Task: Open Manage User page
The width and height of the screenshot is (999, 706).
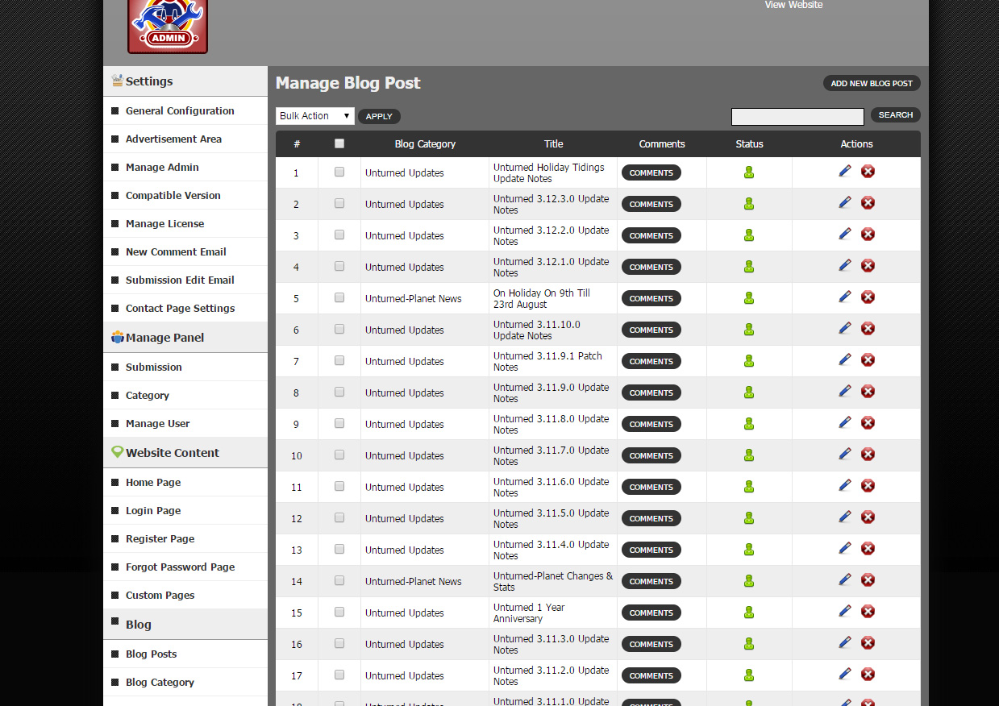Action: click(157, 423)
